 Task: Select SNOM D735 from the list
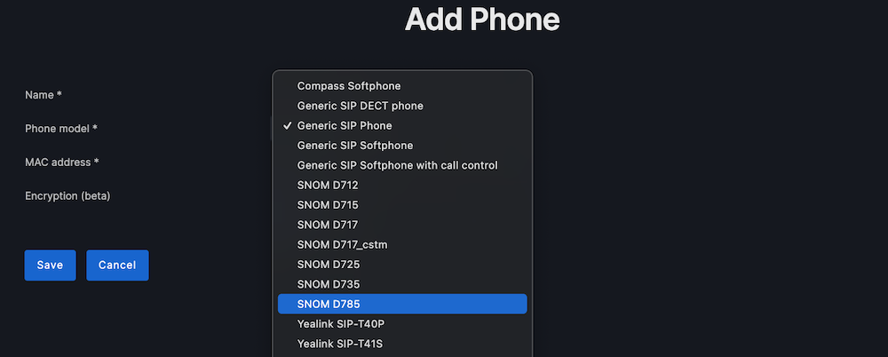point(329,284)
